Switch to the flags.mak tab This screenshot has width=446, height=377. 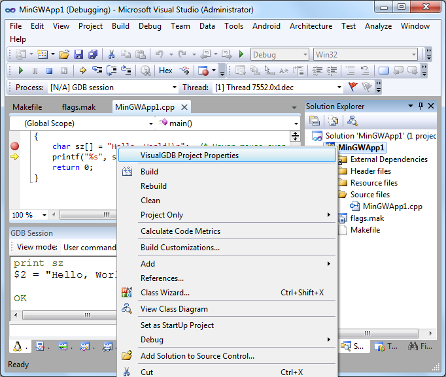pyautogui.click(x=78, y=107)
